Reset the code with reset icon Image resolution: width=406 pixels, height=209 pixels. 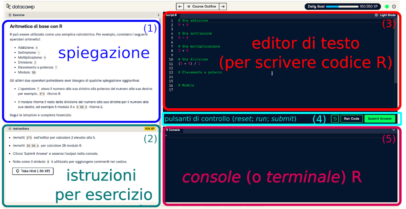point(335,119)
